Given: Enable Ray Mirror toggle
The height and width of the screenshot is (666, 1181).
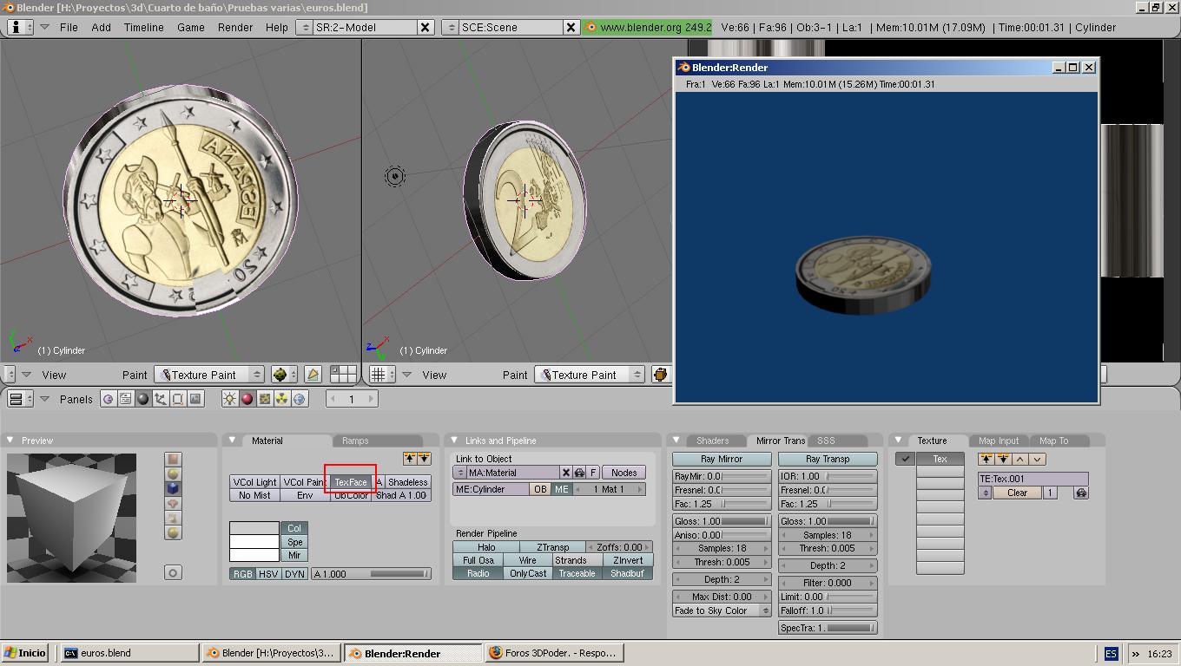Looking at the screenshot, I should pos(722,459).
